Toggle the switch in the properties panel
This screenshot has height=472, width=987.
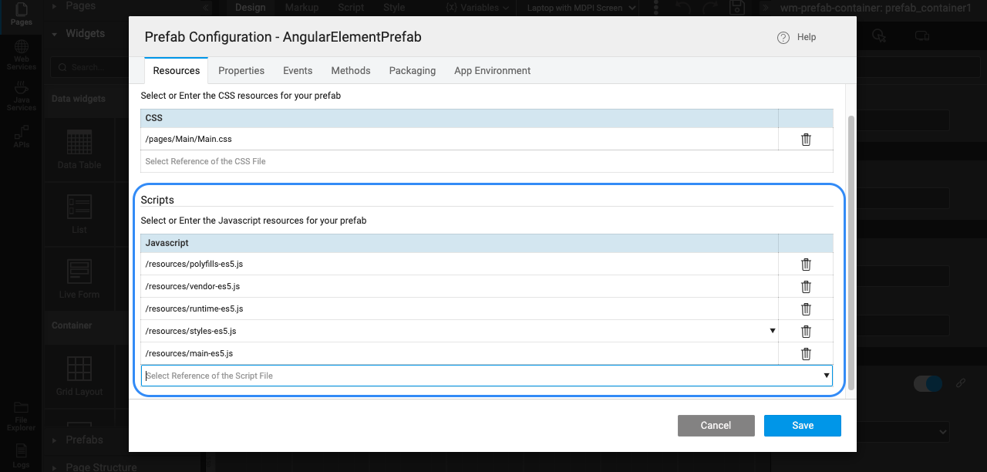pyautogui.click(x=928, y=383)
